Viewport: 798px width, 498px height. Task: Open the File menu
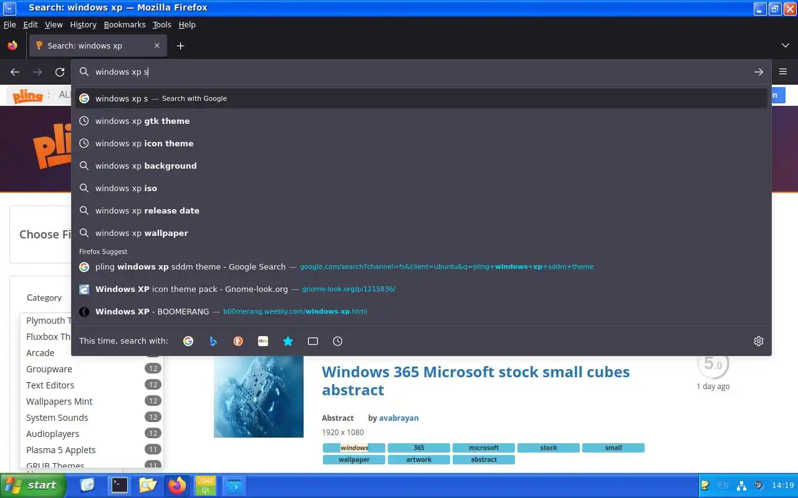(x=9, y=25)
